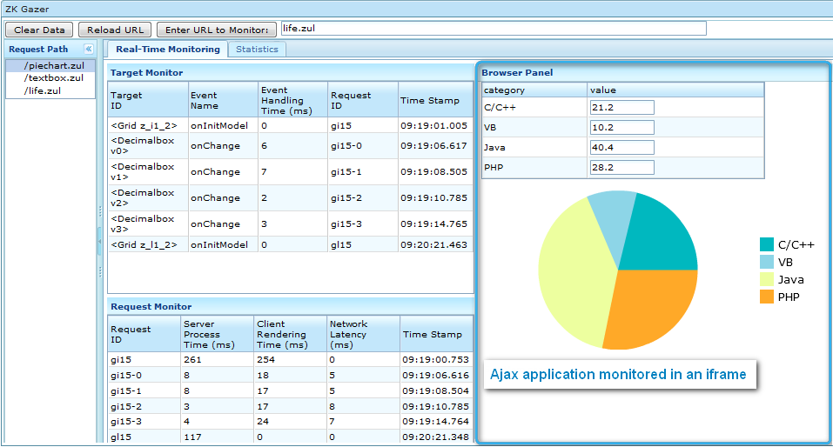This screenshot has height=447, width=833.
Task: Click the C/C++ legend color swatch
Action: (x=767, y=244)
